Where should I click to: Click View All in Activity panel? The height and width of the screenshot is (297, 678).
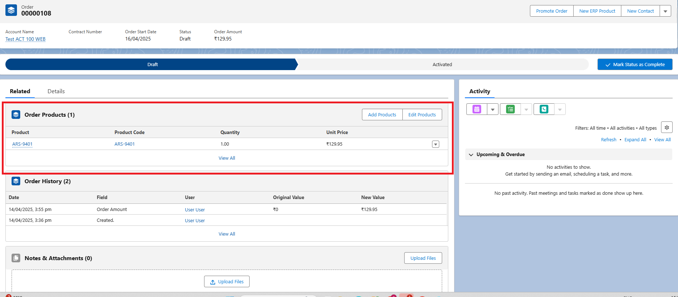click(662, 139)
